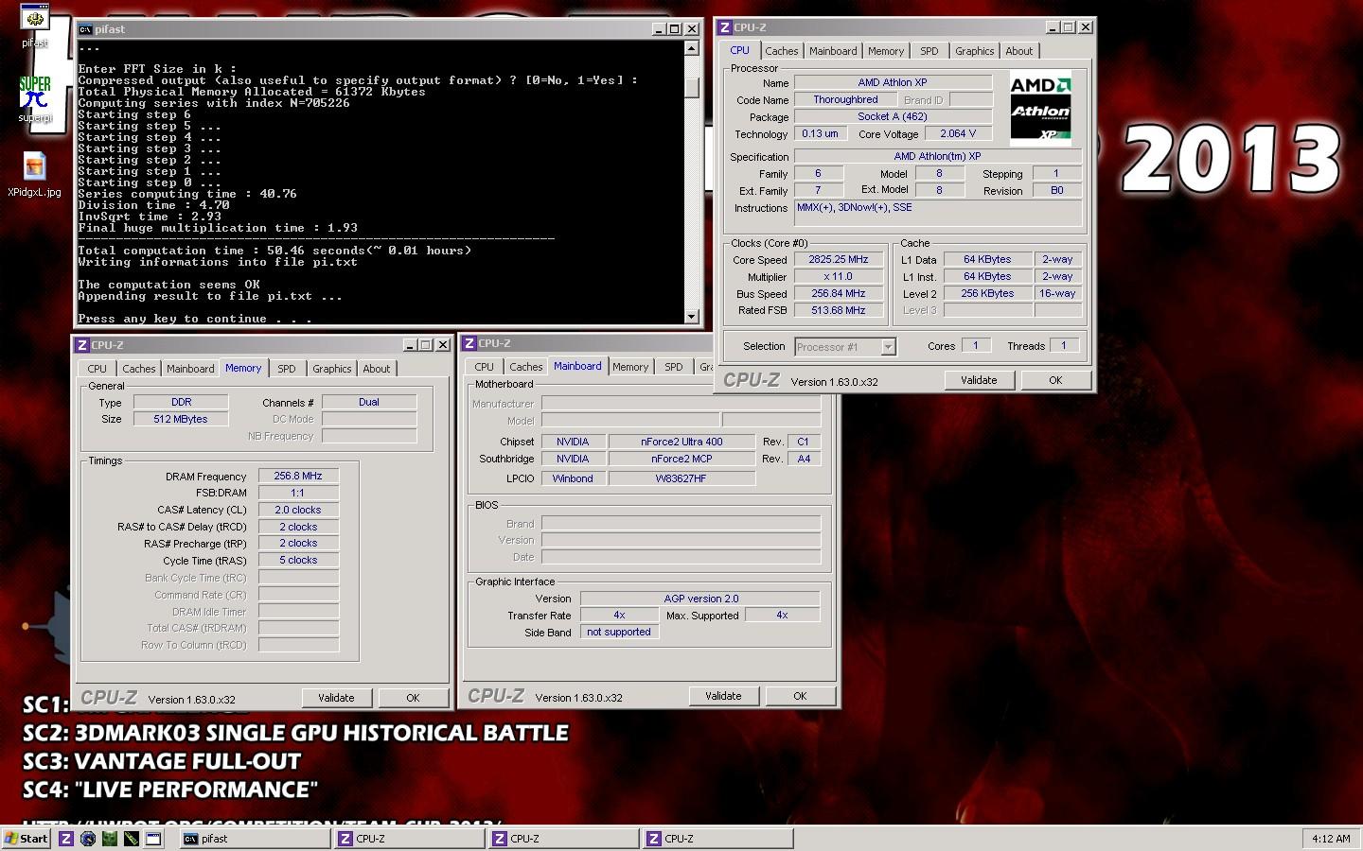Click the AMD Athlon XP logo

[1040, 108]
